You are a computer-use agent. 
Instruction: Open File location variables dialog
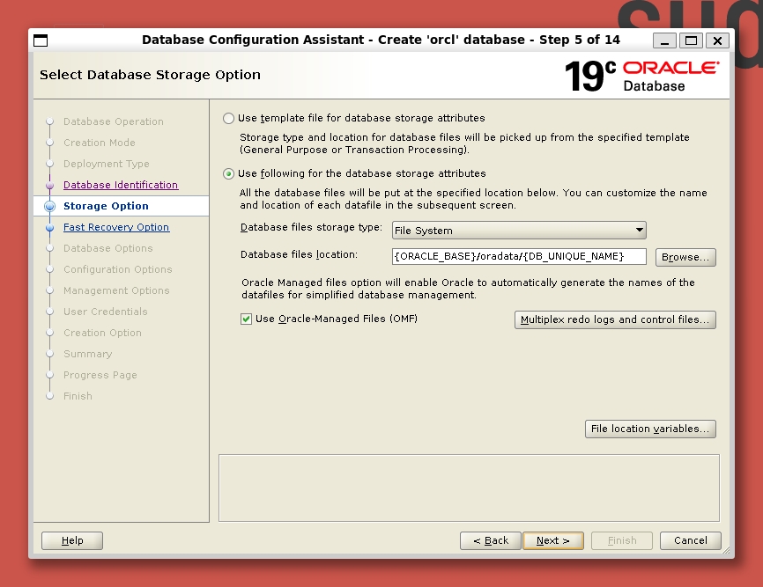tap(649, 429)
